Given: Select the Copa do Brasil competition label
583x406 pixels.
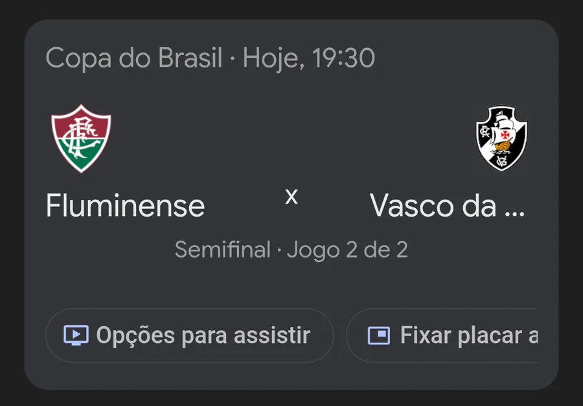Looking at the screenshot, I should click(134, 59).
